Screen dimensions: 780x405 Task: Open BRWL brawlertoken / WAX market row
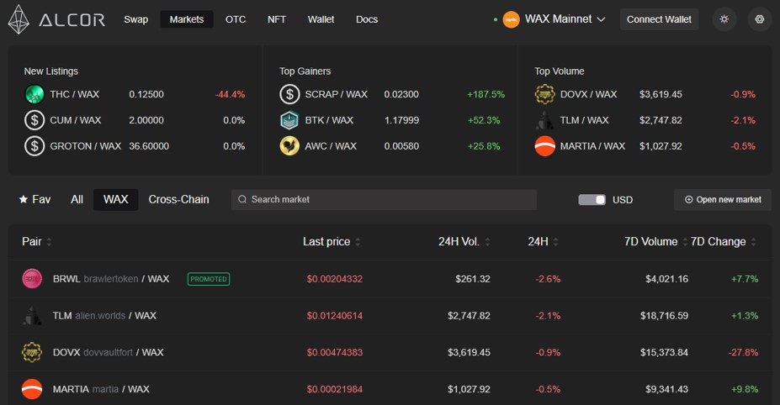[390, 279]
